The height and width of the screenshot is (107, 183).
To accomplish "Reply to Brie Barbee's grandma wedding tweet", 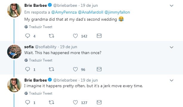I will tap(28, 36).
